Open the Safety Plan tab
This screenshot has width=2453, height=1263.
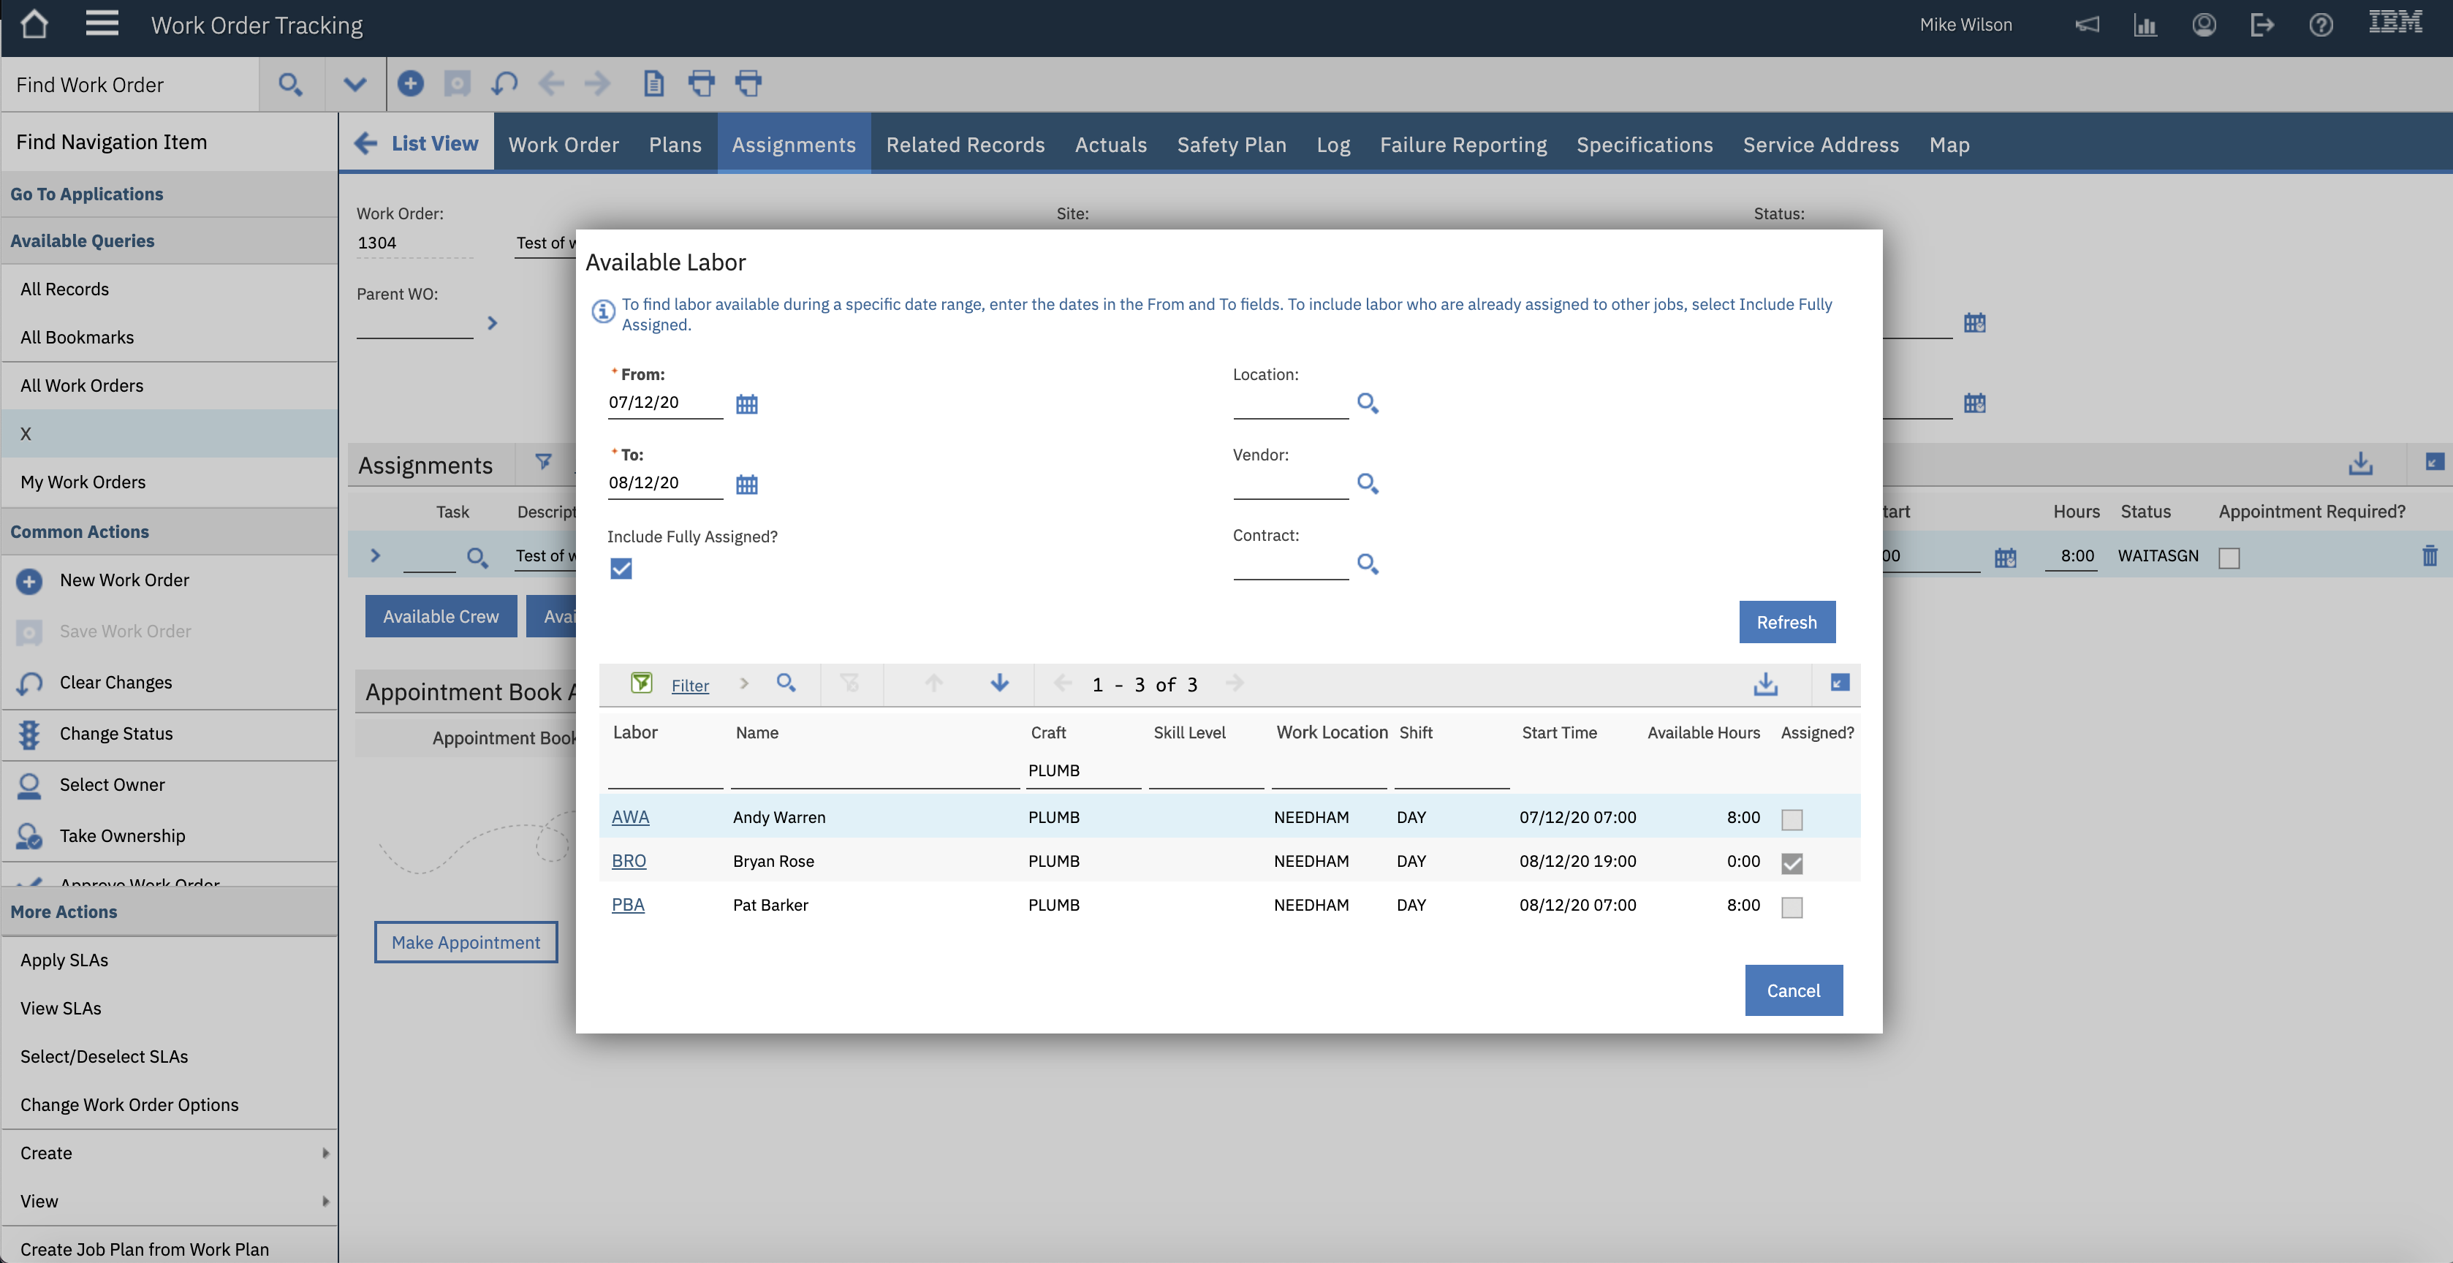[1230, 145]
